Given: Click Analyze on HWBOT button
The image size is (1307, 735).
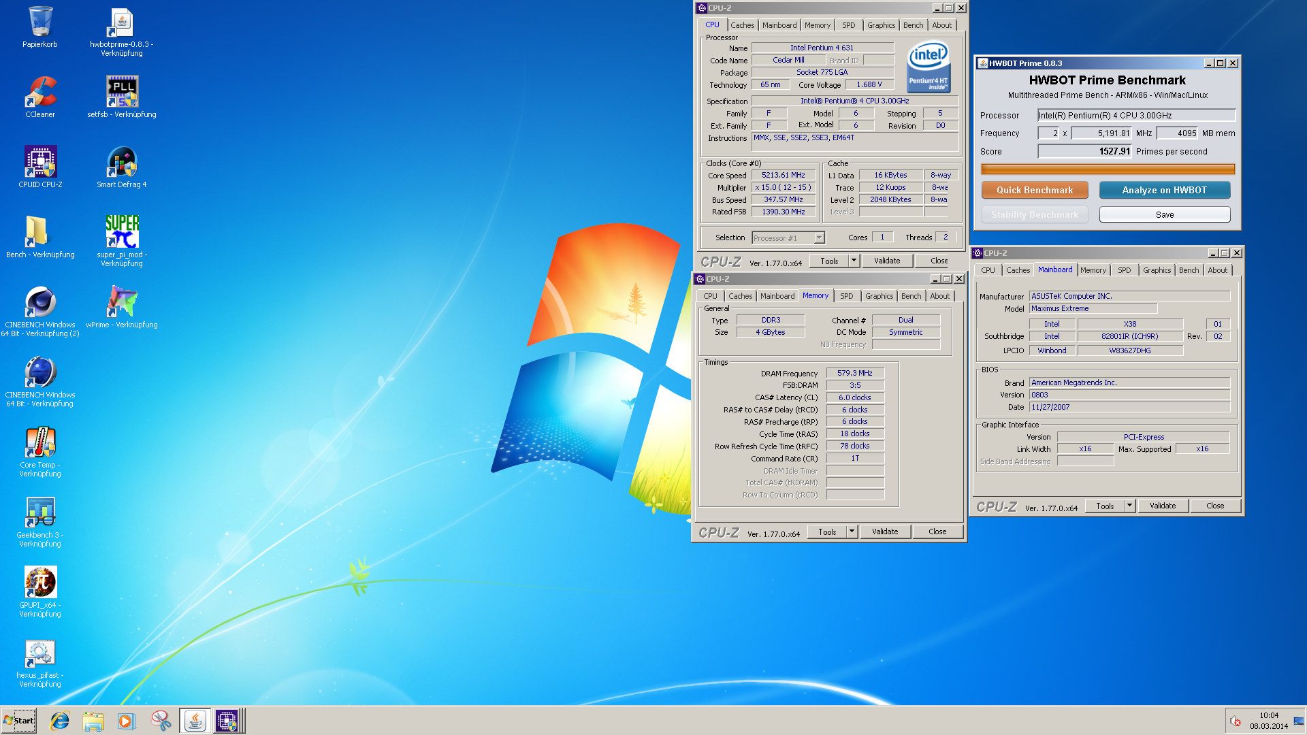Looking at the screenshot, I should click(1164, 190).
